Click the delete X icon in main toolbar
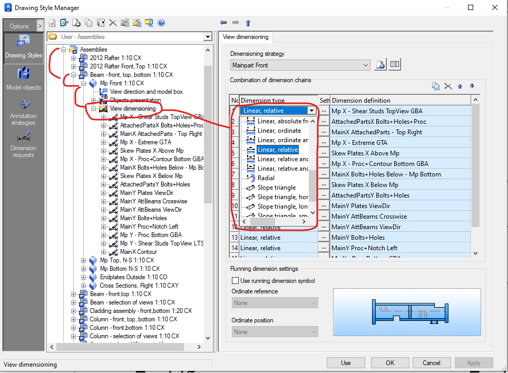 click(x=113, y=23)
